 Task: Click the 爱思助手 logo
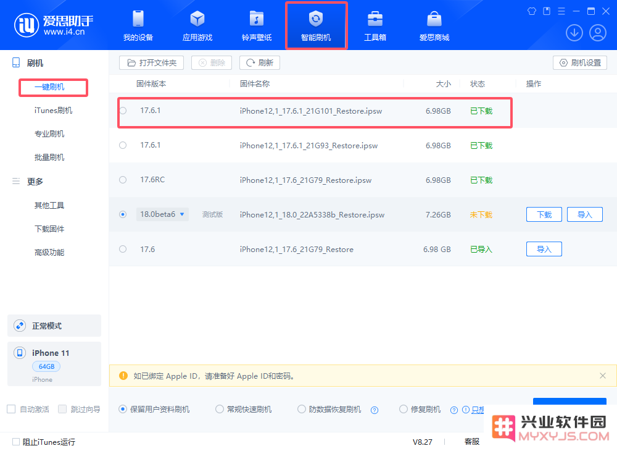(x=54, y=25)
